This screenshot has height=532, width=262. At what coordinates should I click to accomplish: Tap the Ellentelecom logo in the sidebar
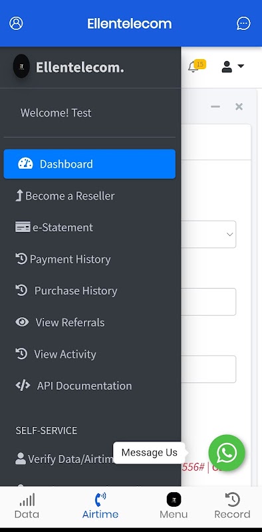pos(21,66)
